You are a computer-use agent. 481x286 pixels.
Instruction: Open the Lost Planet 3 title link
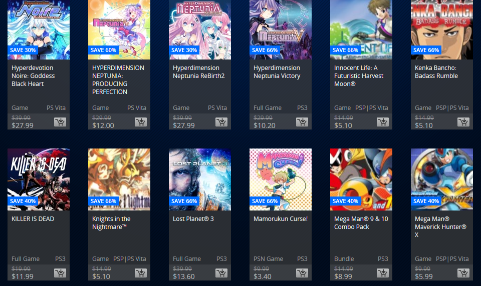pos(193,219)
